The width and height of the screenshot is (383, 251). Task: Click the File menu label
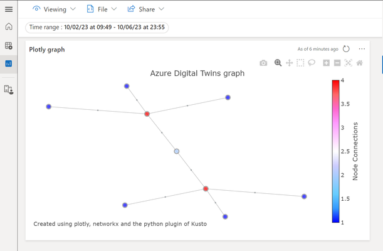tap(102, 9)
